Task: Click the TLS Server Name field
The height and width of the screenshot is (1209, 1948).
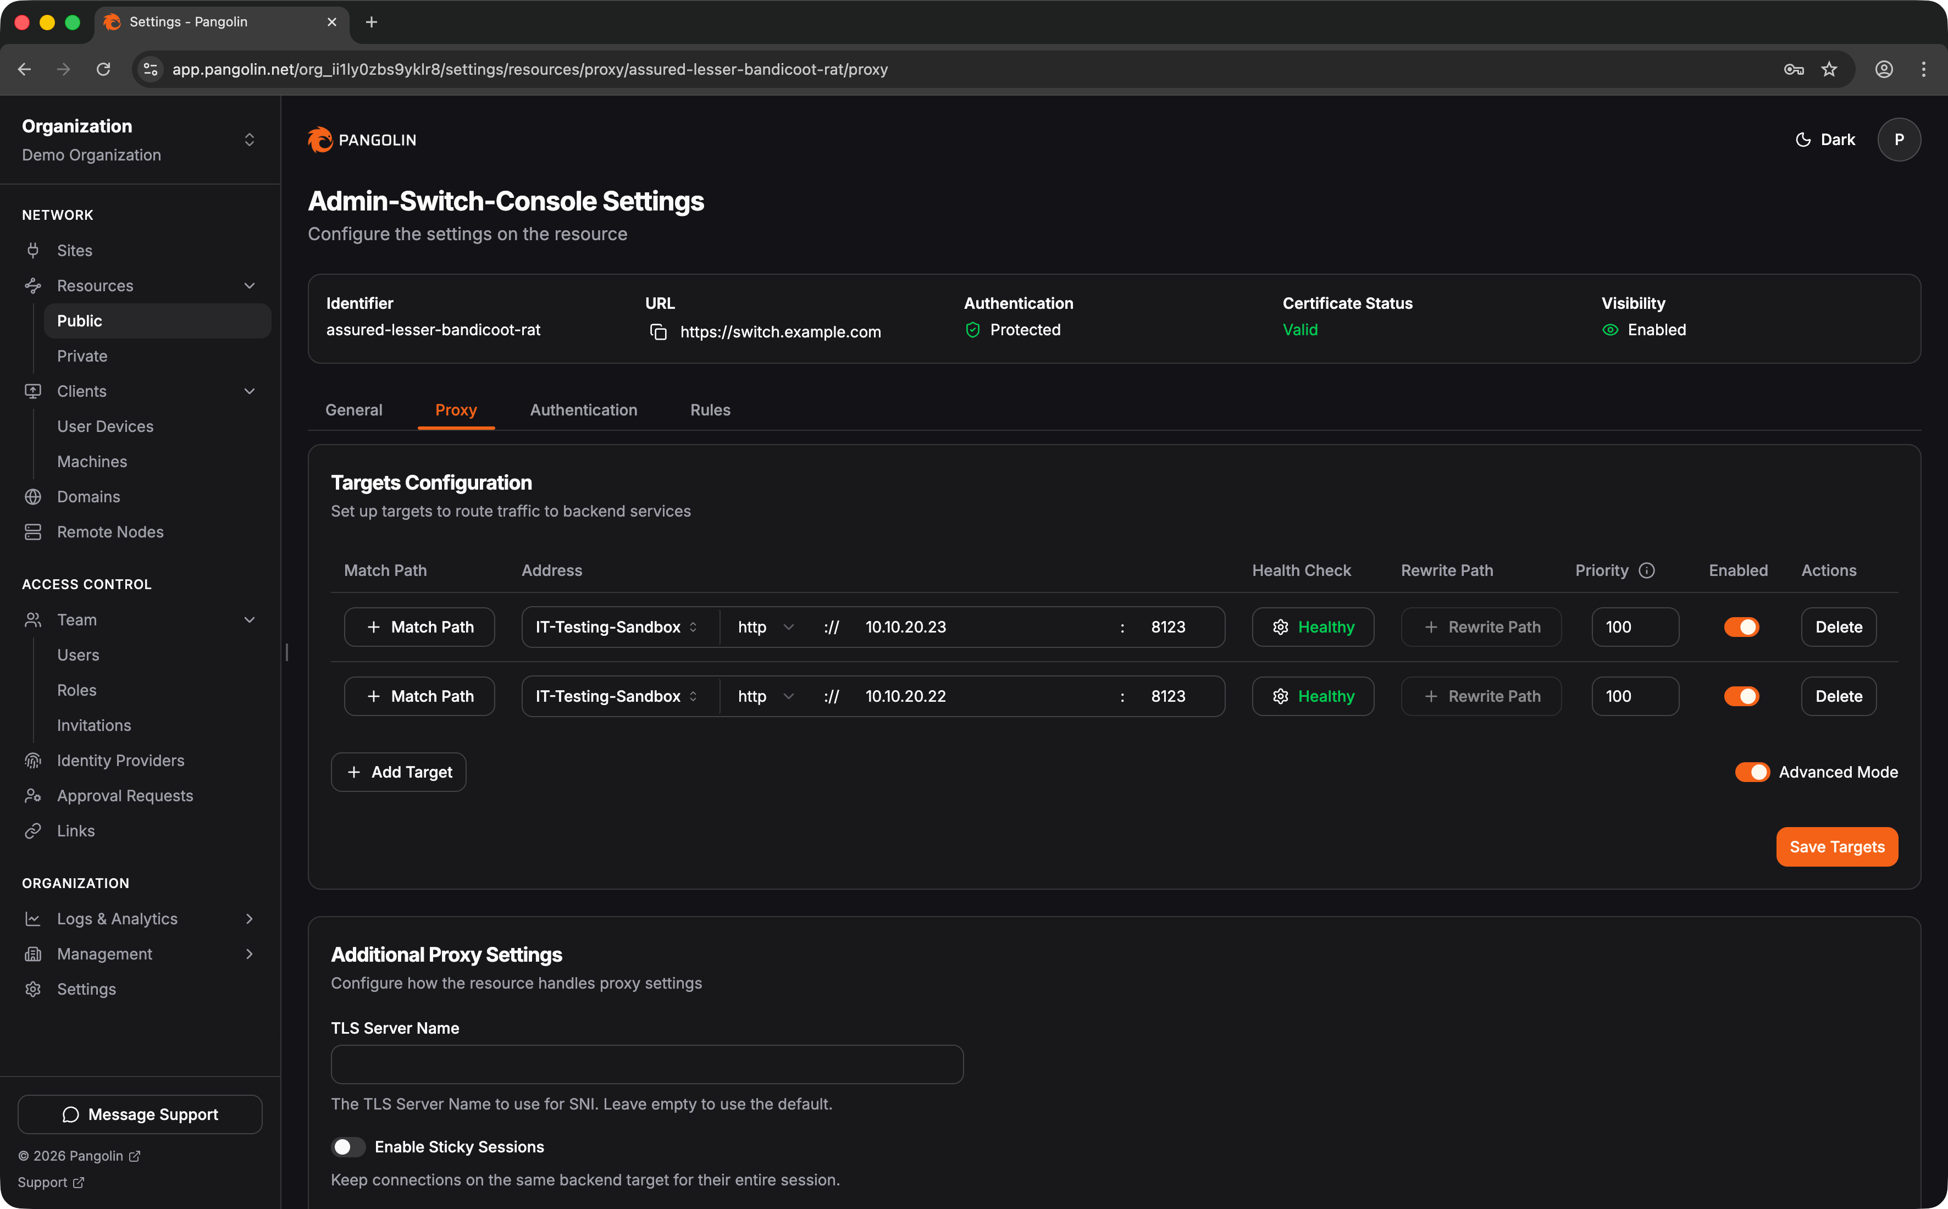Action: (646, 1064)
